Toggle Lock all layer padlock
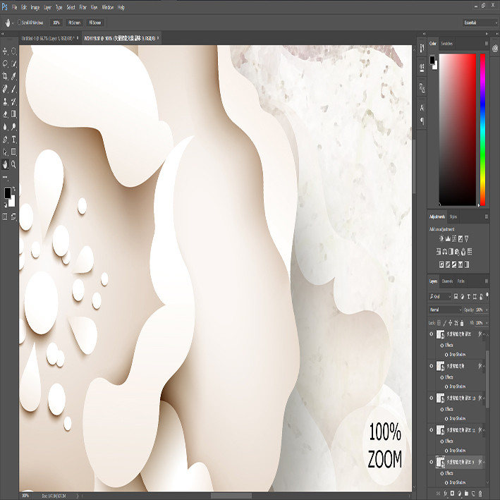Viewport: 500px width, 500px height. (462, 323)
